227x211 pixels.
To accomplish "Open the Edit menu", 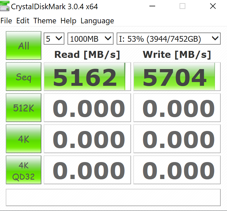I will click(x=23, y=21).
